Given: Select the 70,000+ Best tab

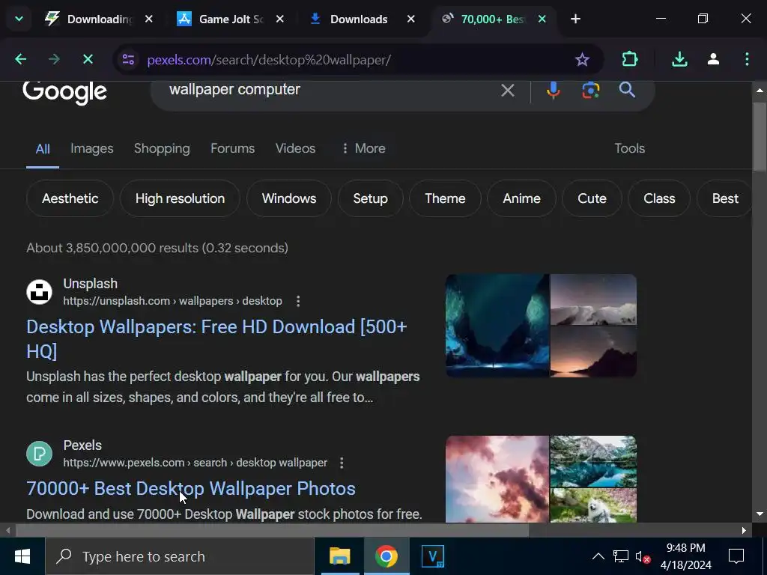Looking at the screenshot, I should (x=483, y=19).
